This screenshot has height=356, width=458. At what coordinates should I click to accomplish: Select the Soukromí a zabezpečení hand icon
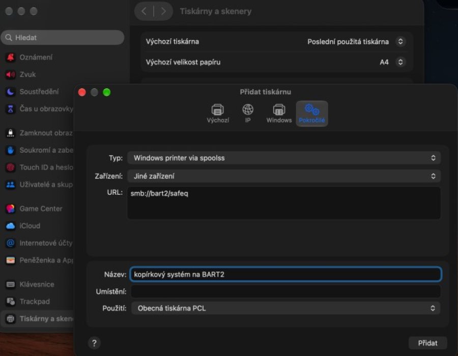click(11, 150)
